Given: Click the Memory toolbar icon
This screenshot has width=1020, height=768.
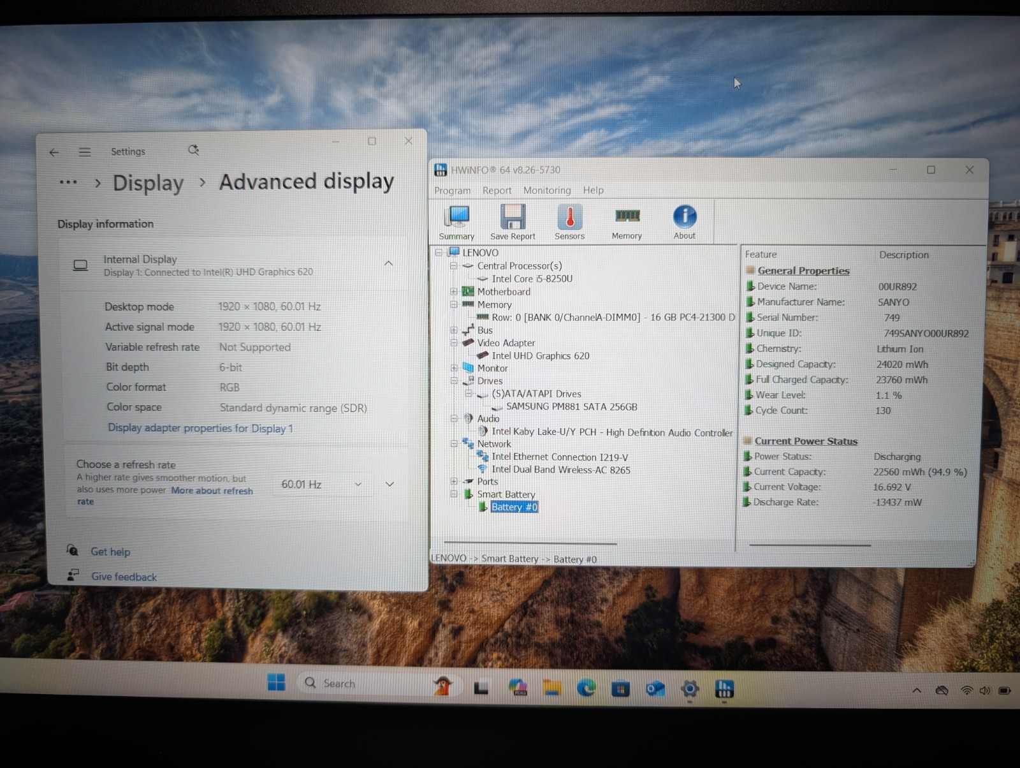Looking at the screenshot, I should [627, 220].
